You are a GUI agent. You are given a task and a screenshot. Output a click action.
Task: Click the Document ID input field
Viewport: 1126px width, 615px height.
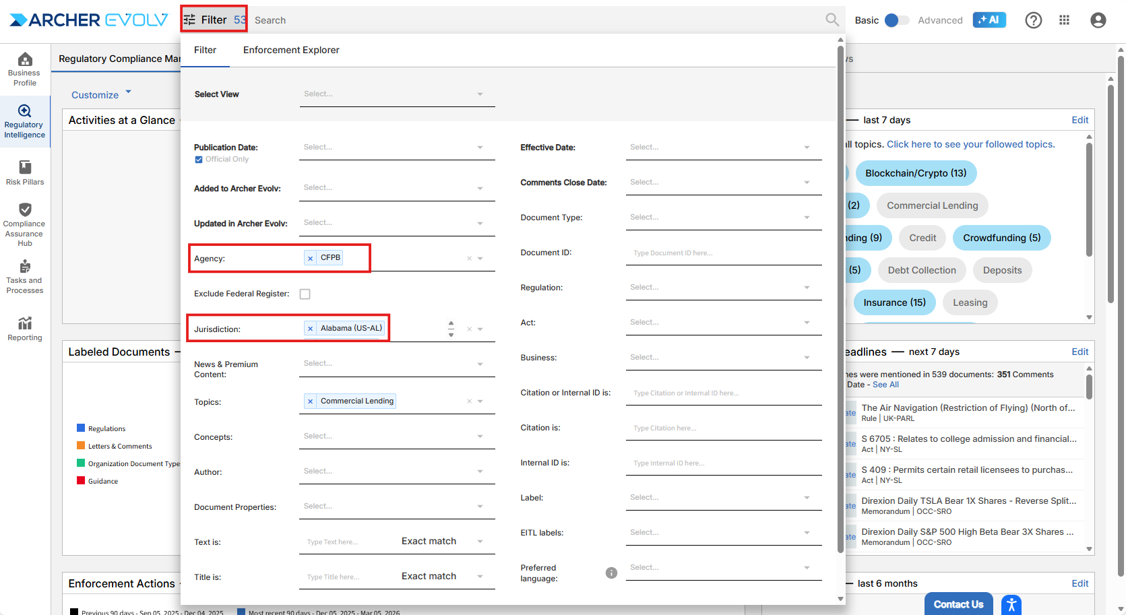pos(723,253)
